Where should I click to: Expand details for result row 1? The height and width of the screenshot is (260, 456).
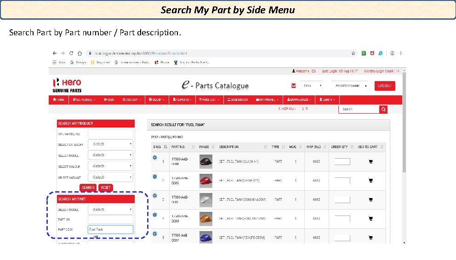(155, 158)
